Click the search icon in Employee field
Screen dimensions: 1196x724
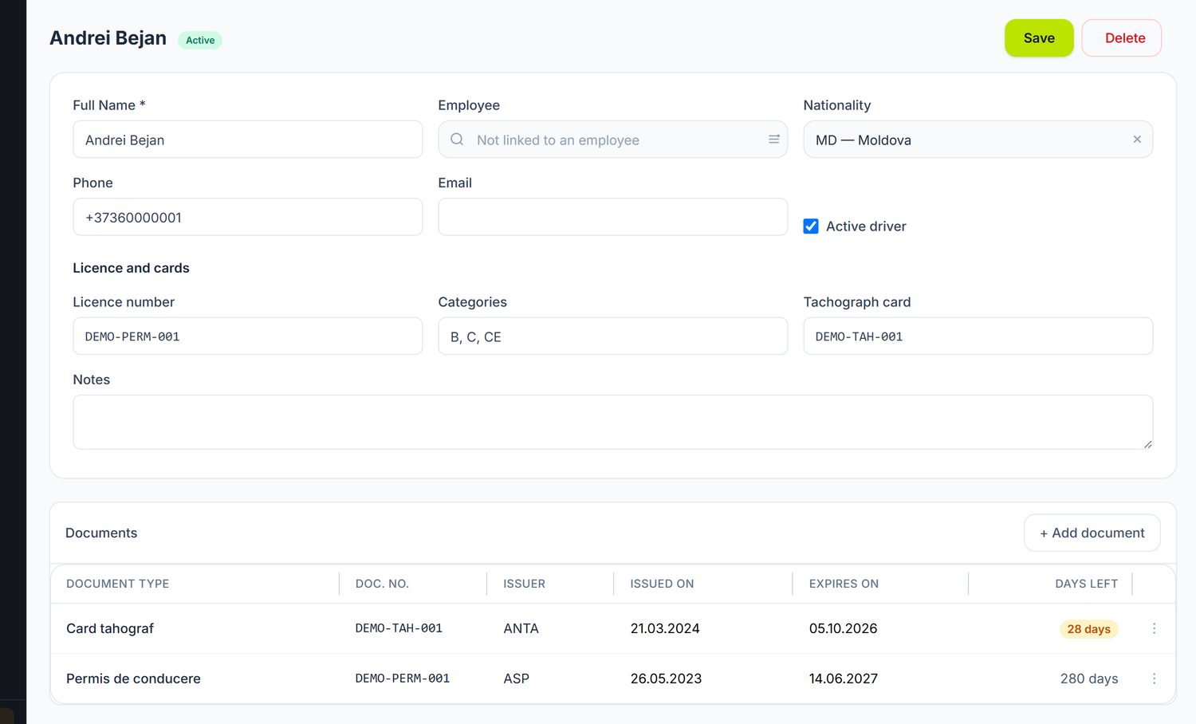[457, 140]
